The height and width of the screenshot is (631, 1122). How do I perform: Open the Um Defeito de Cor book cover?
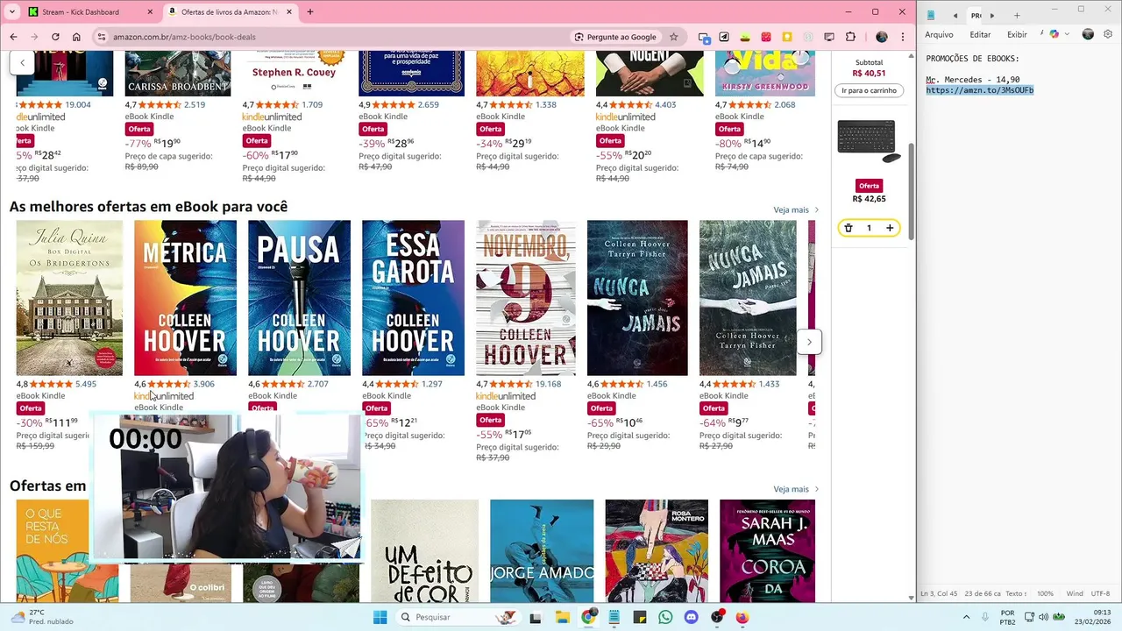point(424,551)
